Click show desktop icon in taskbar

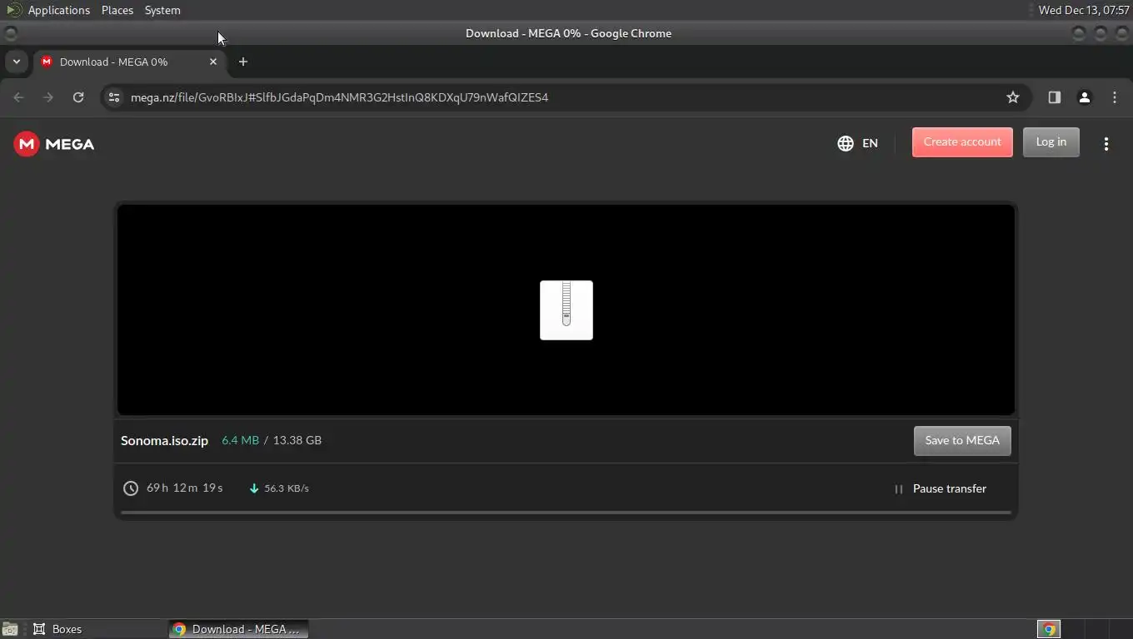coord(10,630)
